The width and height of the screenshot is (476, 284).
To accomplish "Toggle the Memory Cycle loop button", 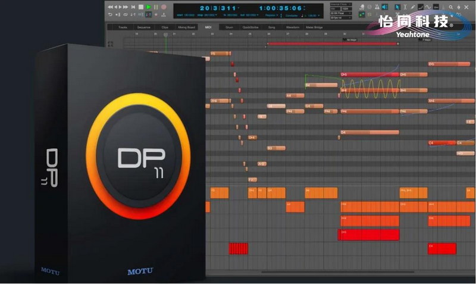I will pyautogui.click(x=126, y=14).
